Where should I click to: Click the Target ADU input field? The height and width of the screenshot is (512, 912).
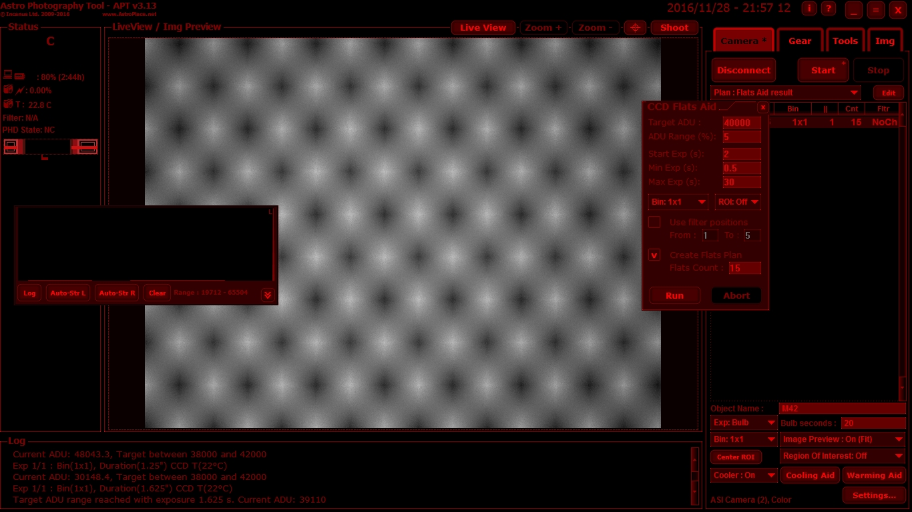pos(742,123)
